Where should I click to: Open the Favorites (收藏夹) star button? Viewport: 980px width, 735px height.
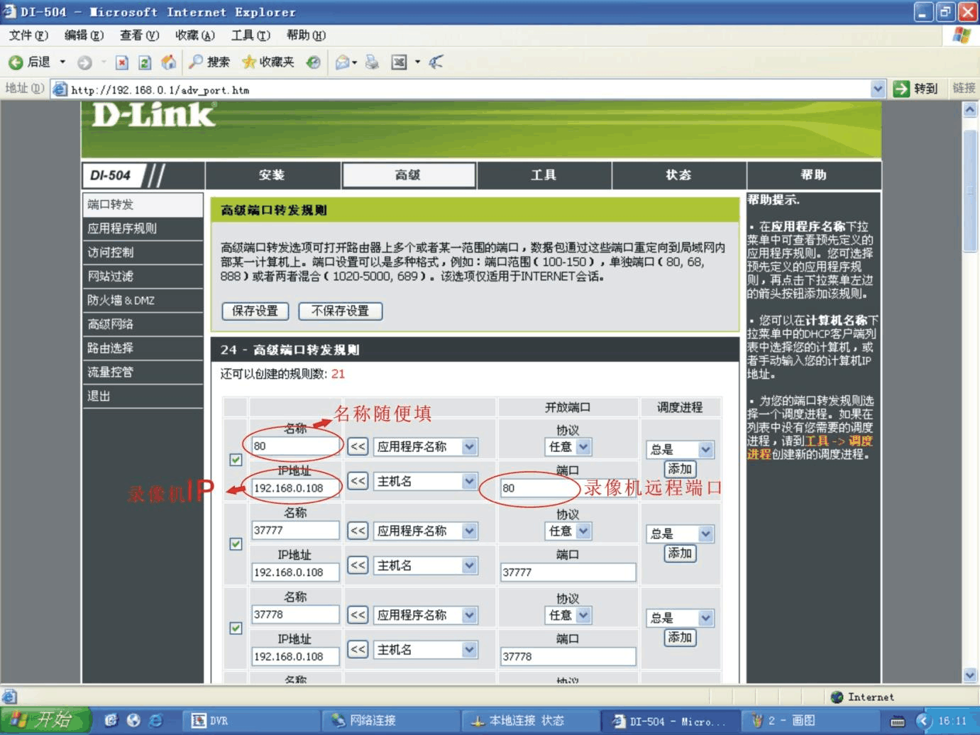(268, 62)
